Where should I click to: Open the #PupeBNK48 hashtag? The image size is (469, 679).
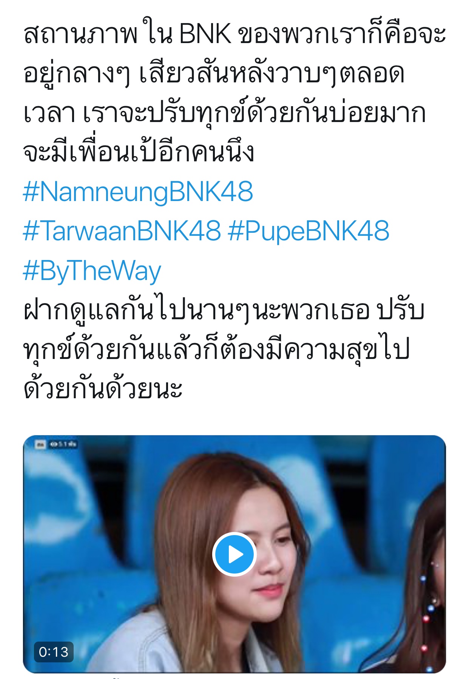[x=309, y=231]
